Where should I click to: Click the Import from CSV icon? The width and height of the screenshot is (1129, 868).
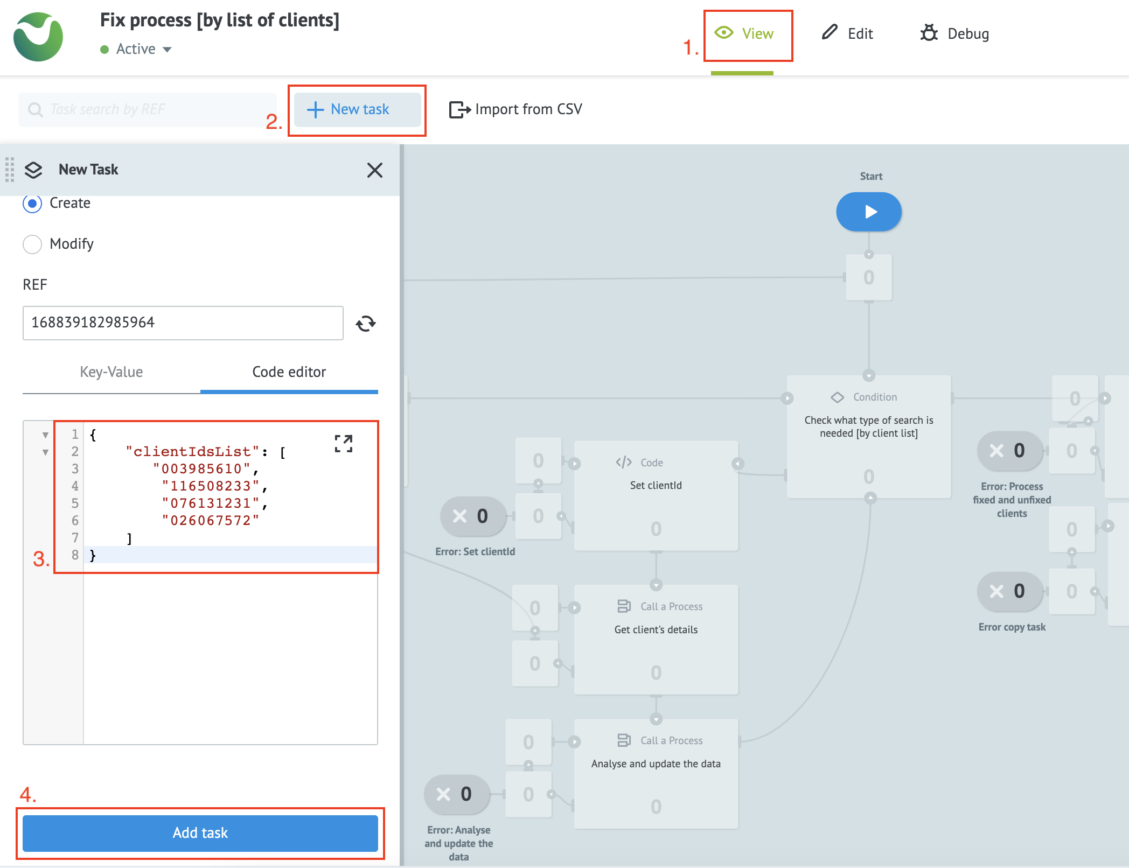459,109
